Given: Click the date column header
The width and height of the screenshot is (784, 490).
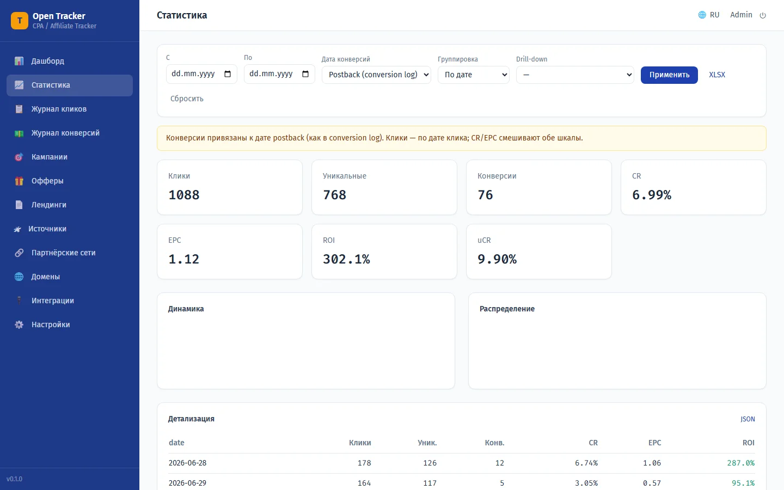Looking at the screenshot, I should (176, 443).
